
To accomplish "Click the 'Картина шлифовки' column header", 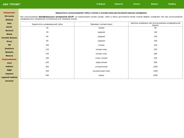I will coord(155,24).
